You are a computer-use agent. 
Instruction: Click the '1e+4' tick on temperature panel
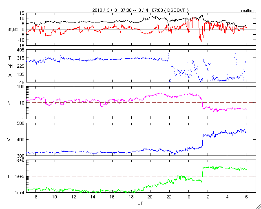click(20, 193)
